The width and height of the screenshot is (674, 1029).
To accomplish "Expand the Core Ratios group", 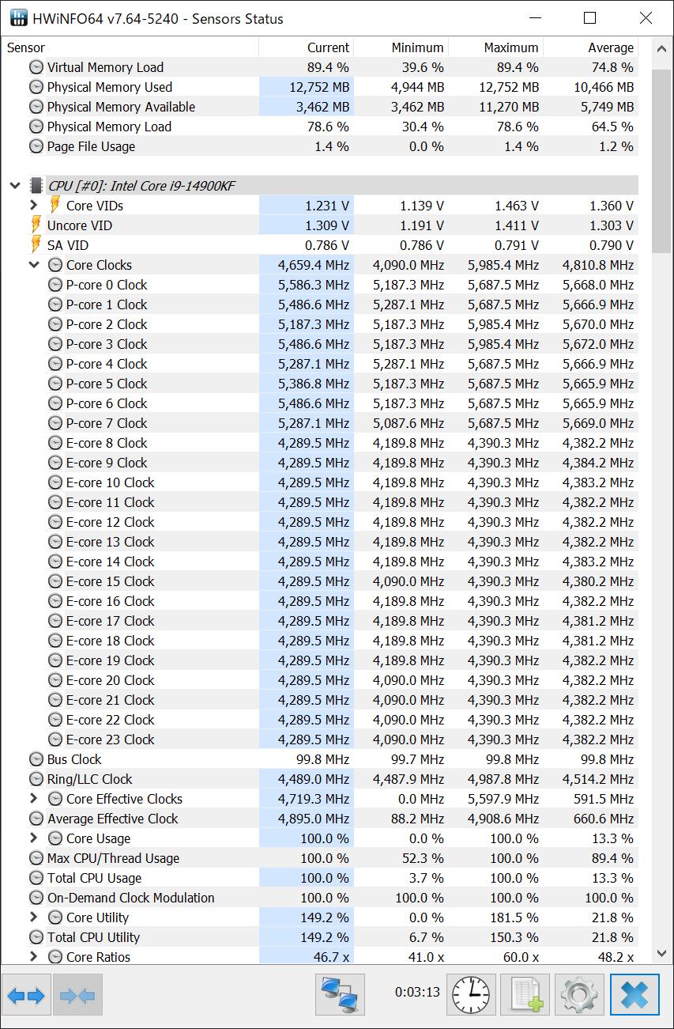I will pyautogui.click(x=33, y=957).
